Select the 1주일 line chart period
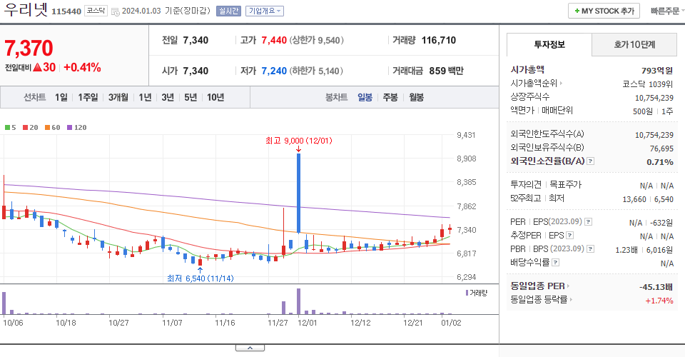 88,97
